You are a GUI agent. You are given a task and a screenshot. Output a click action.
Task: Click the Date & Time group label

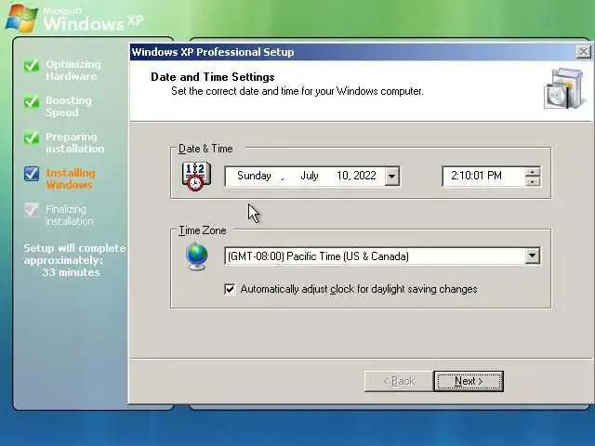(x=205, y=149)
